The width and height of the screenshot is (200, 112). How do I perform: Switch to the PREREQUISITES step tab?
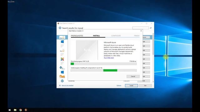pyautogui.click(x=77, y=36)
